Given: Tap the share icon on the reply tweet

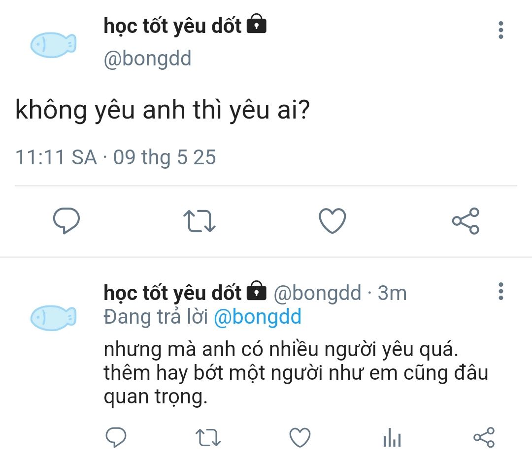Looking at the screenshot, I should point(484,437).
